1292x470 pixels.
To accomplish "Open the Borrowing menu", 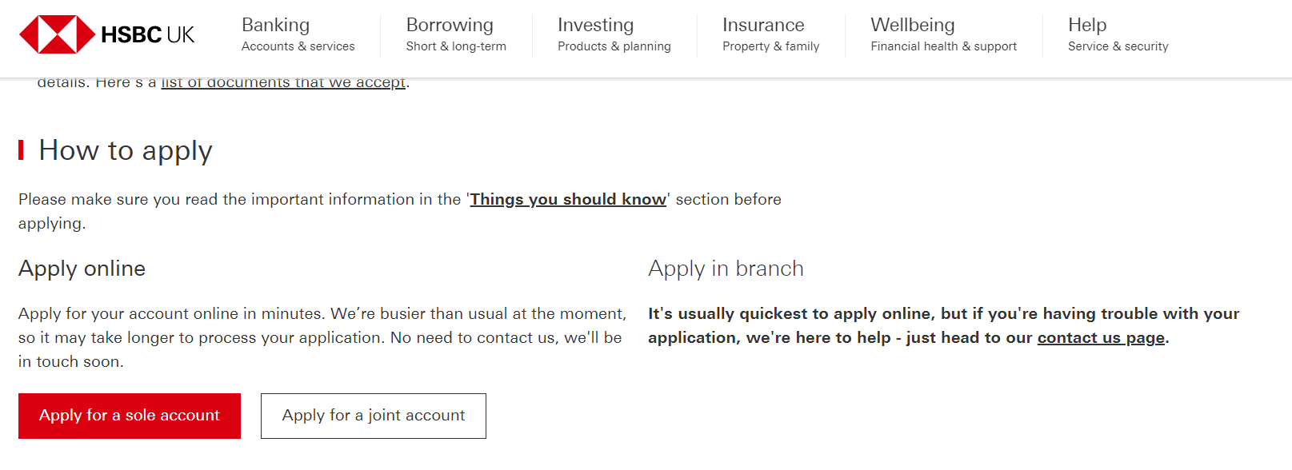I will (450, 25).
